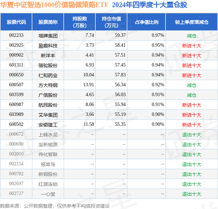Image resolution: width=218 pixels, height=209 pixels.
Task: Select 减仓 label for 广信股份
Action: pyautogui.click(x=192, y=95)
